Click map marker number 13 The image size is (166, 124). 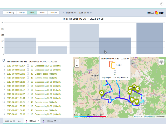coord(138,89)
